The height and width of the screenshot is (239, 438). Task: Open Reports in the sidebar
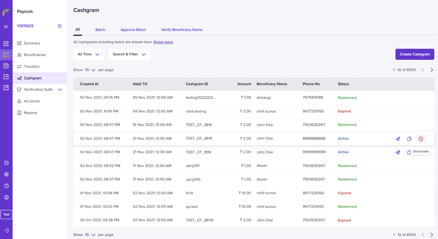pos(40,113)
